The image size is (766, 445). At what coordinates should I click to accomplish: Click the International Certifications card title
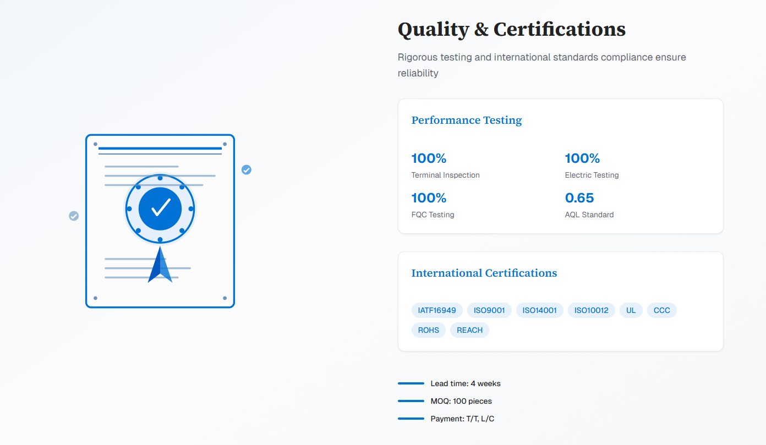(x=484, y=273)
